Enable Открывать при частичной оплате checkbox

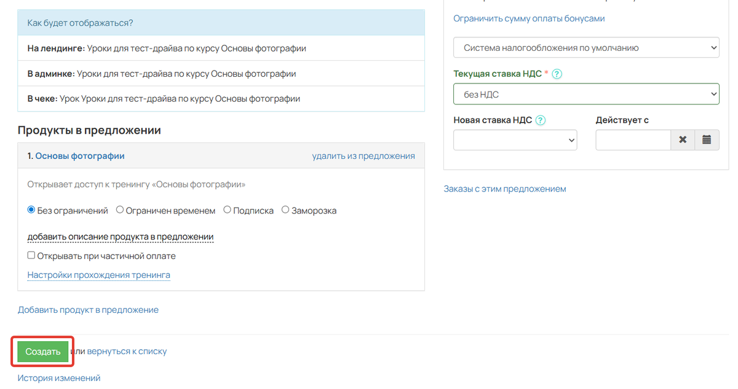coord(31,255)
